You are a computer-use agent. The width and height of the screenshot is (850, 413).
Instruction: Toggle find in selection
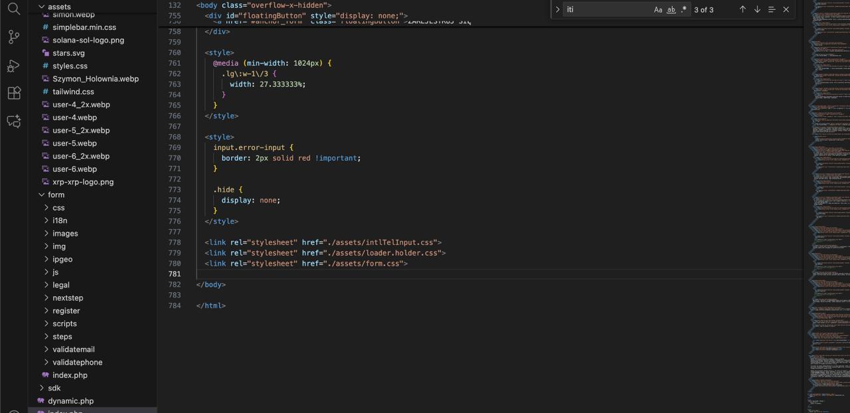pos(772,9)
